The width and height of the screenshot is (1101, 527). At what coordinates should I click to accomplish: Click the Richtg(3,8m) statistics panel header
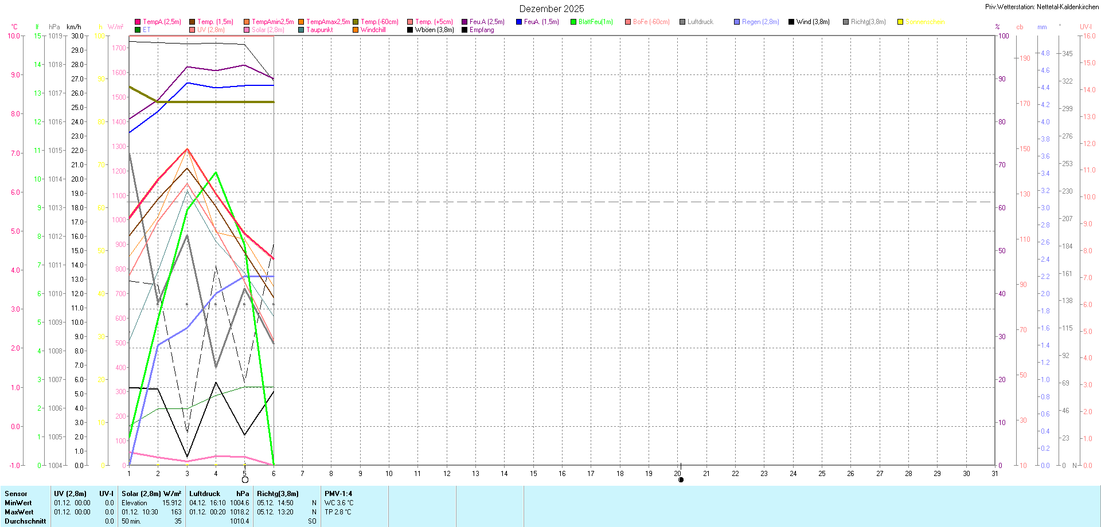(278, 494)
